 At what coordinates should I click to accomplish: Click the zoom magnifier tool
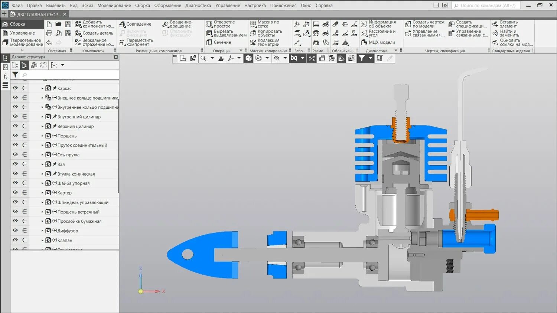(203, 58)
